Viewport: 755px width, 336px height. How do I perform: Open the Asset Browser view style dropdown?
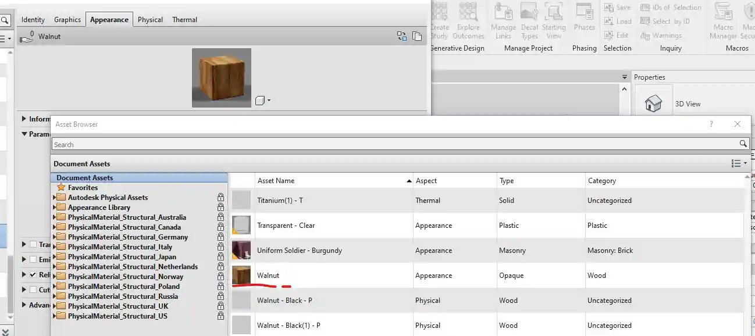point(739,163)
